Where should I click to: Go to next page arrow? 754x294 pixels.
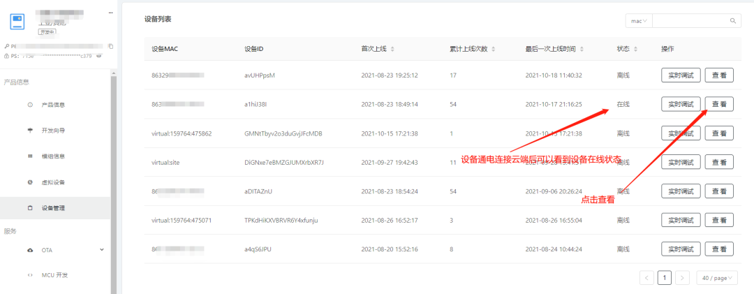click(682, 278)
